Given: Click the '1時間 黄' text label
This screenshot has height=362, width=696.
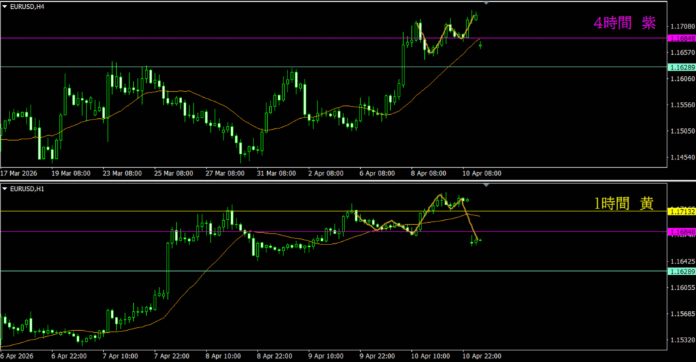Looking at the screenshot, I should tap(624, 204).
